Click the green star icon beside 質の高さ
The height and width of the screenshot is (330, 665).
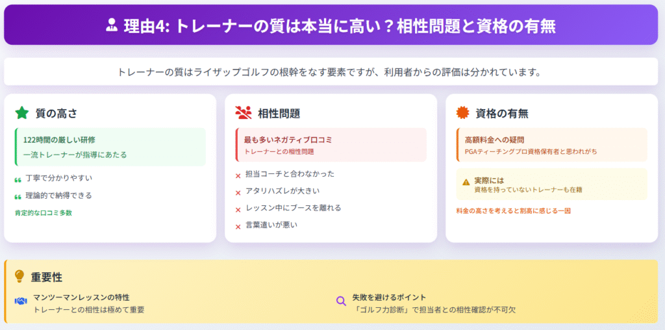coord(21,113)
